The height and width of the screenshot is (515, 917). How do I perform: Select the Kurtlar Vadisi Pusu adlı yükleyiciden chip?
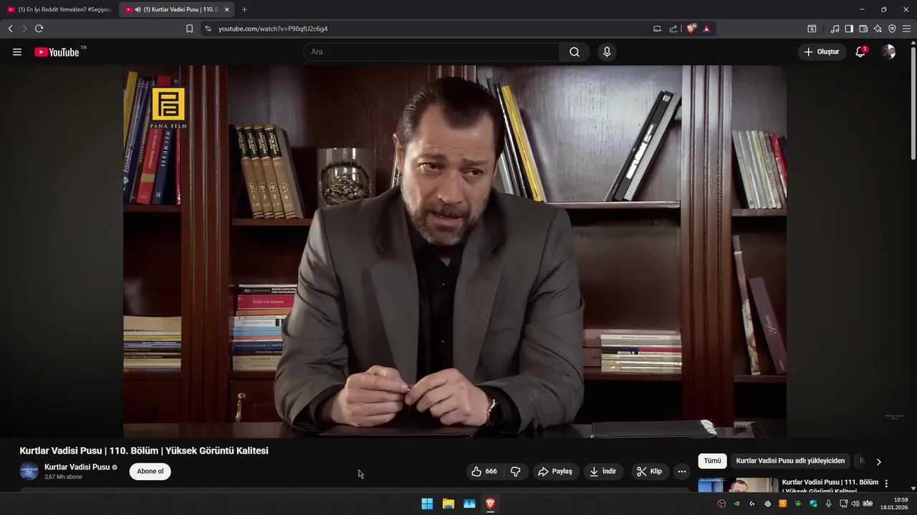(790, 461)
